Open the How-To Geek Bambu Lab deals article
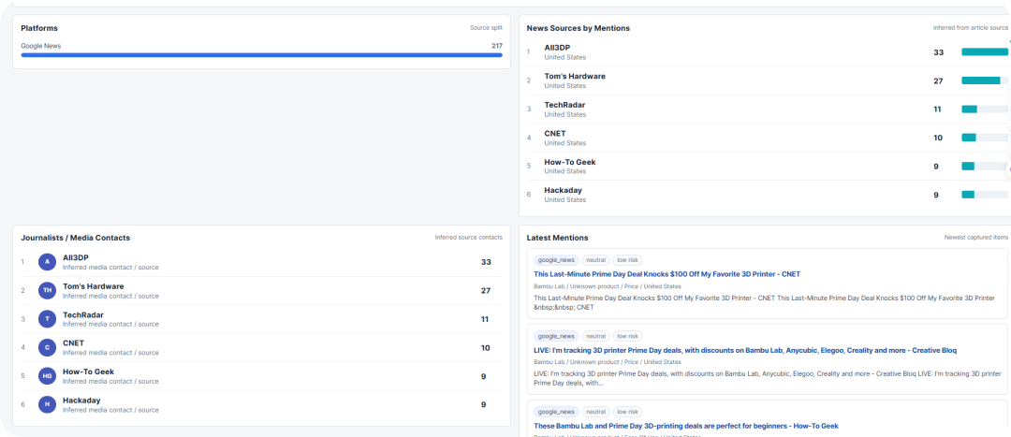This screenshot has height=437, width=1011. pyautogui.click(x=686, y=426)
